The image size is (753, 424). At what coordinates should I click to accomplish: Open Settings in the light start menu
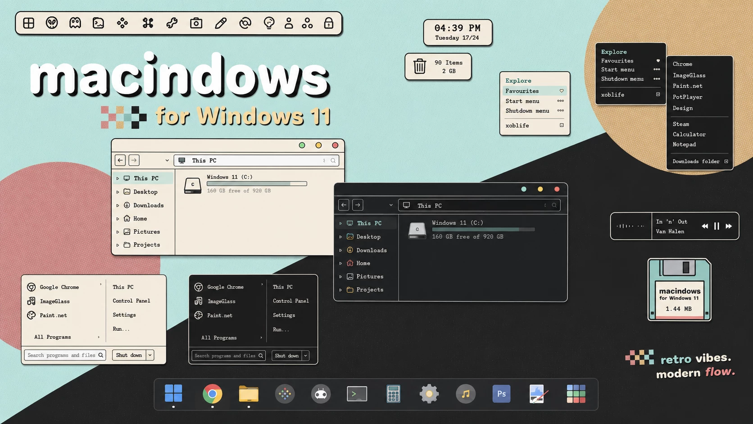point(124,315)
